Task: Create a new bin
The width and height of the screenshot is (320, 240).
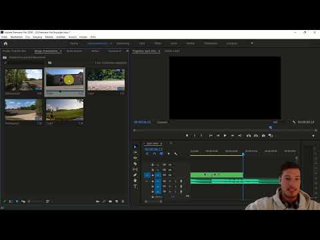Action: tap(111, 201)
